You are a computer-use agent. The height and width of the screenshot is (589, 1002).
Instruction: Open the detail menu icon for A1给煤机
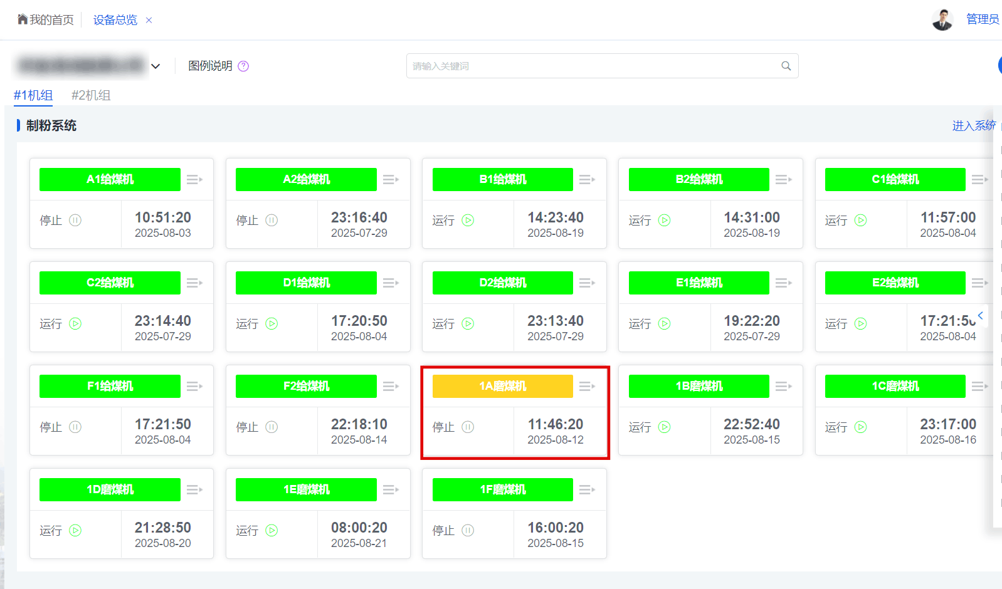[x=194, y=180]
